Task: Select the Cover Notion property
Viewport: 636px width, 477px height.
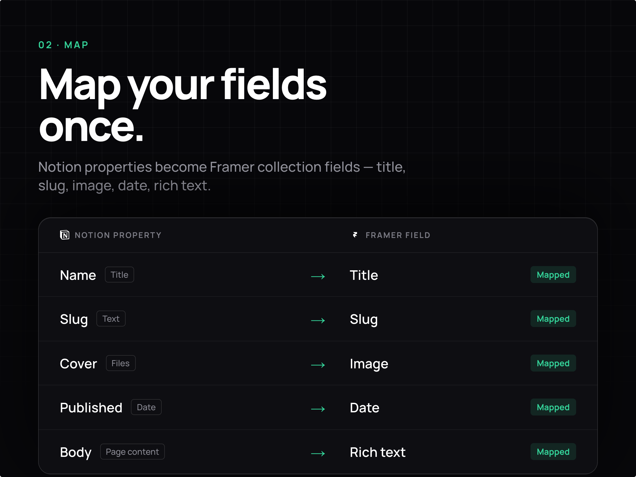Action: click(x=78, y=364)
